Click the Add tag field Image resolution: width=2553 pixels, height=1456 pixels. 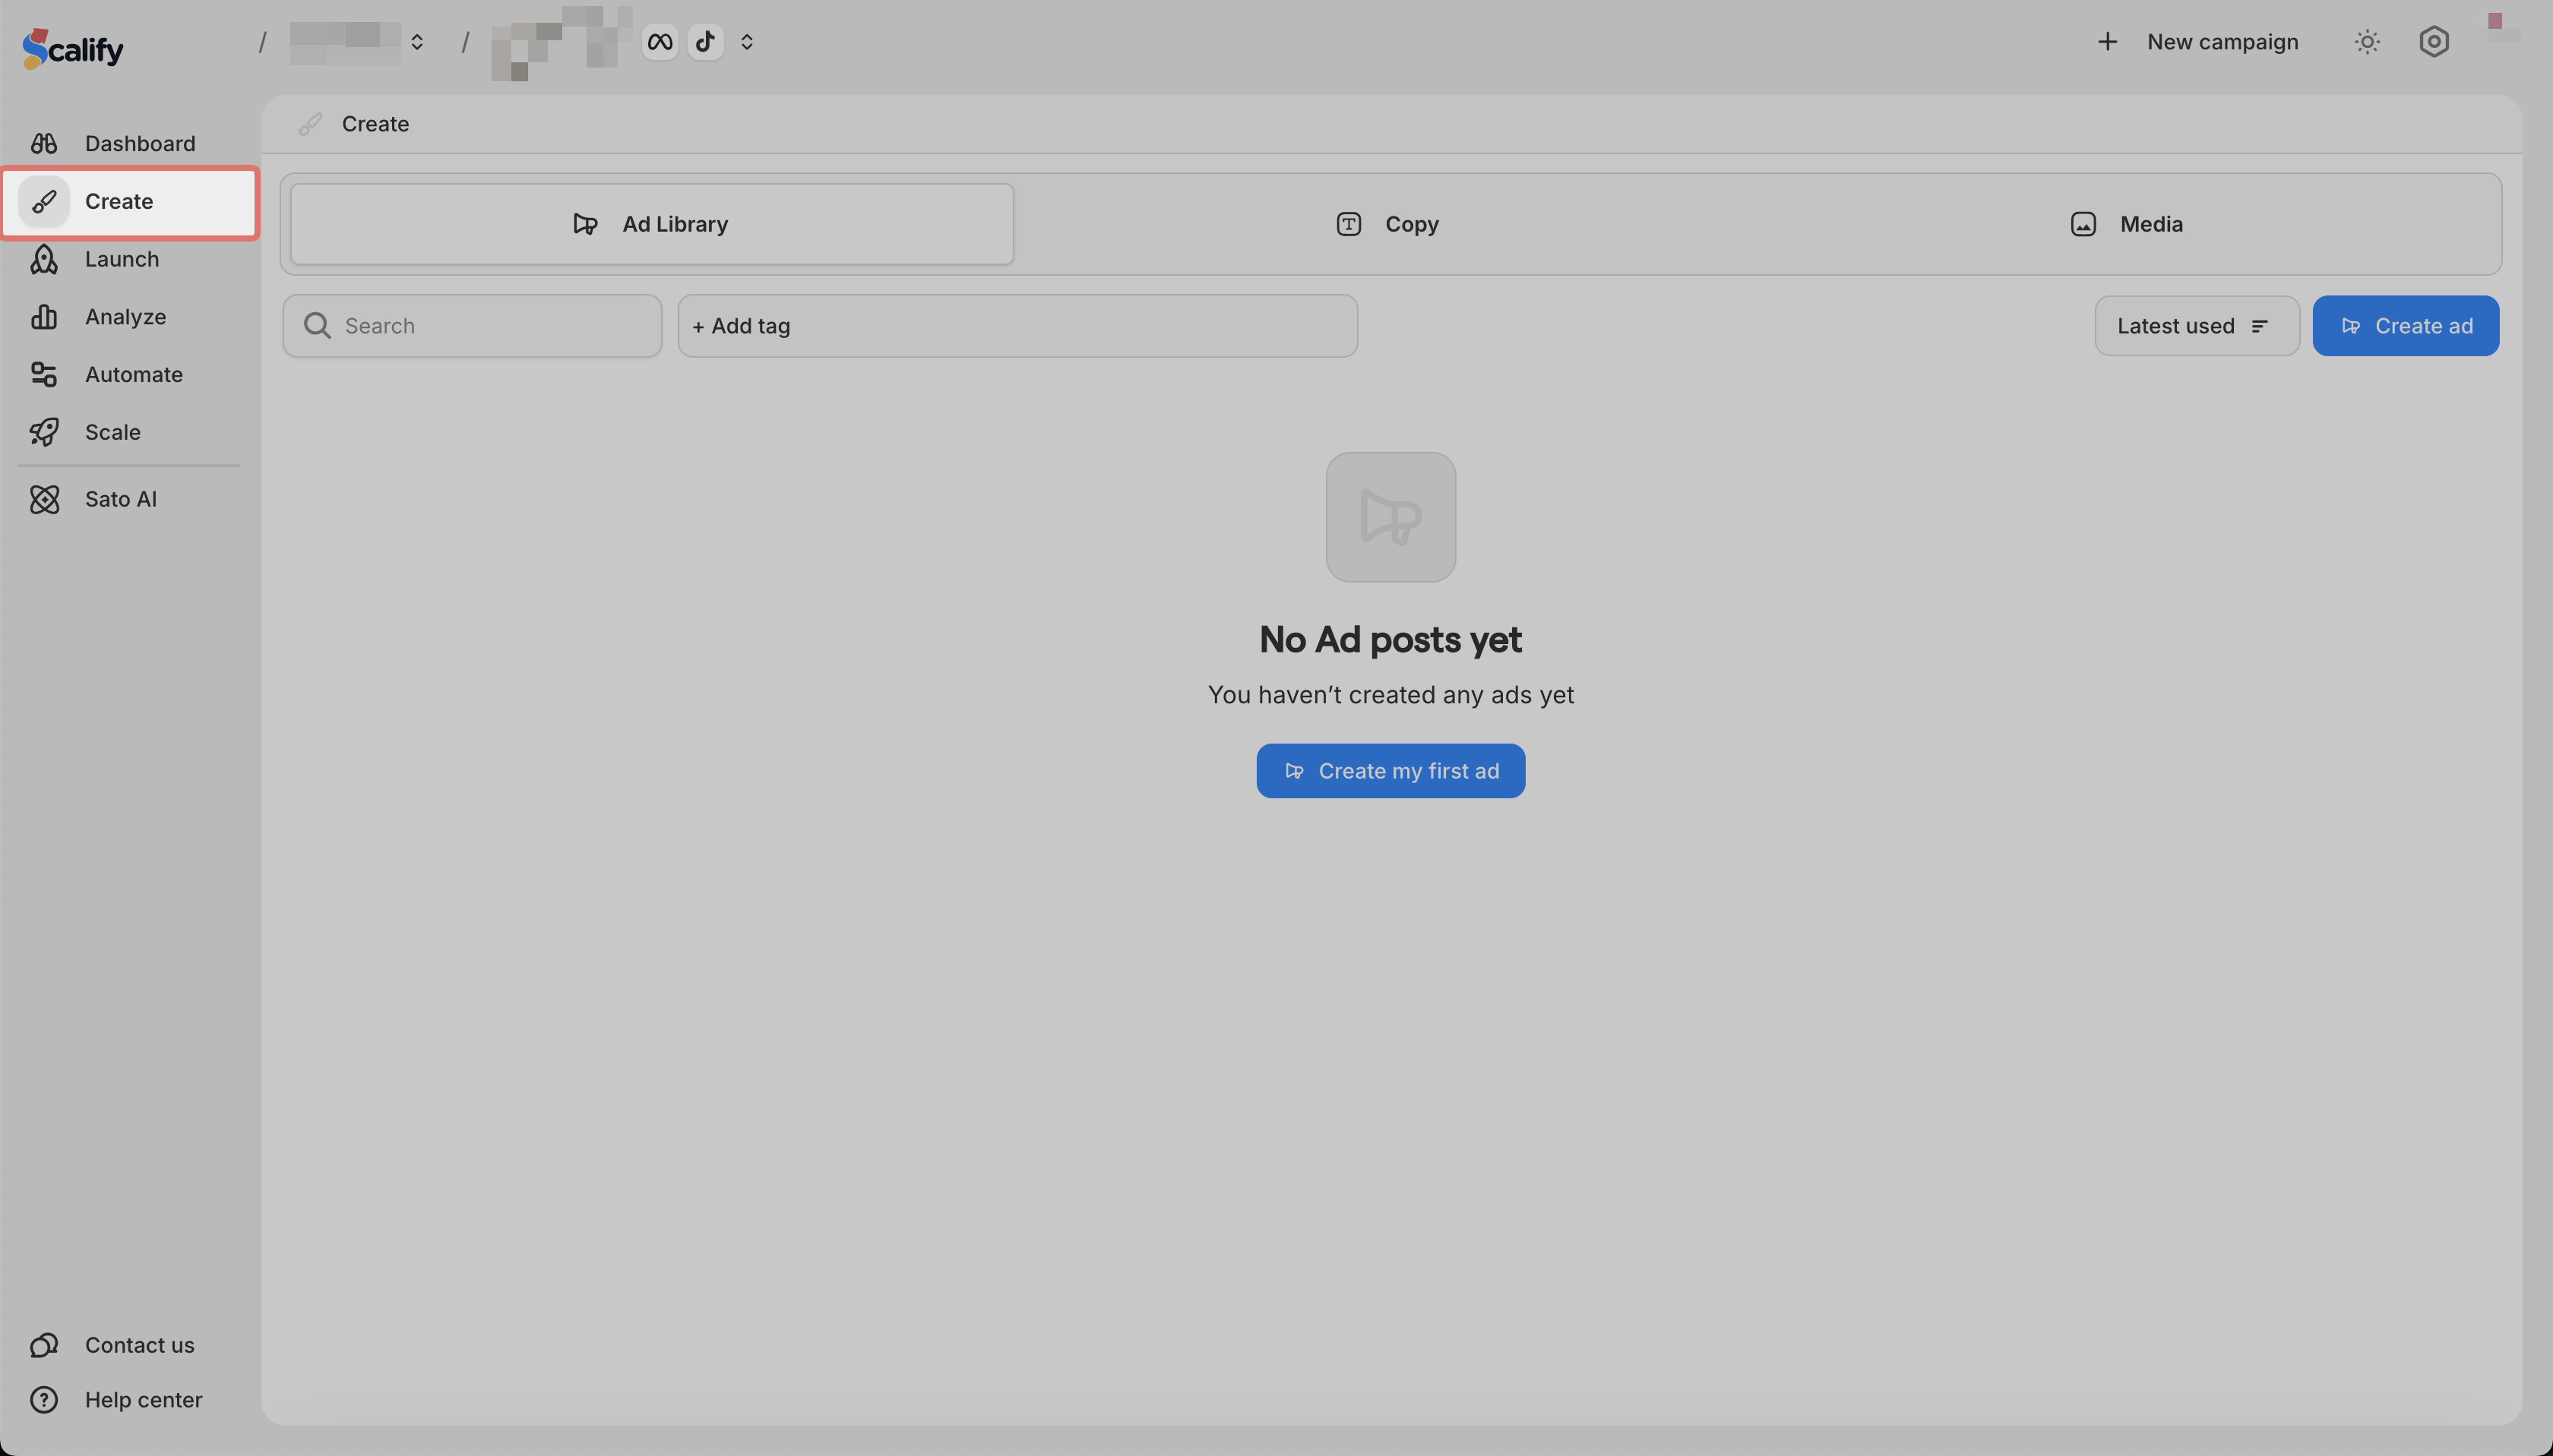pyautogui.click(x=1017, y=326)
